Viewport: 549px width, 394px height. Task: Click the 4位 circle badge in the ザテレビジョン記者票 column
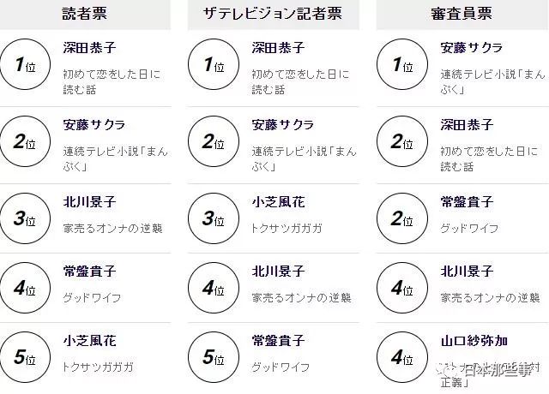point(214,288)
